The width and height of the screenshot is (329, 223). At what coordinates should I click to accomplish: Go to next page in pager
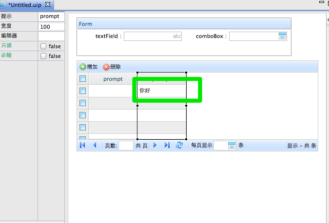[155, 145]
